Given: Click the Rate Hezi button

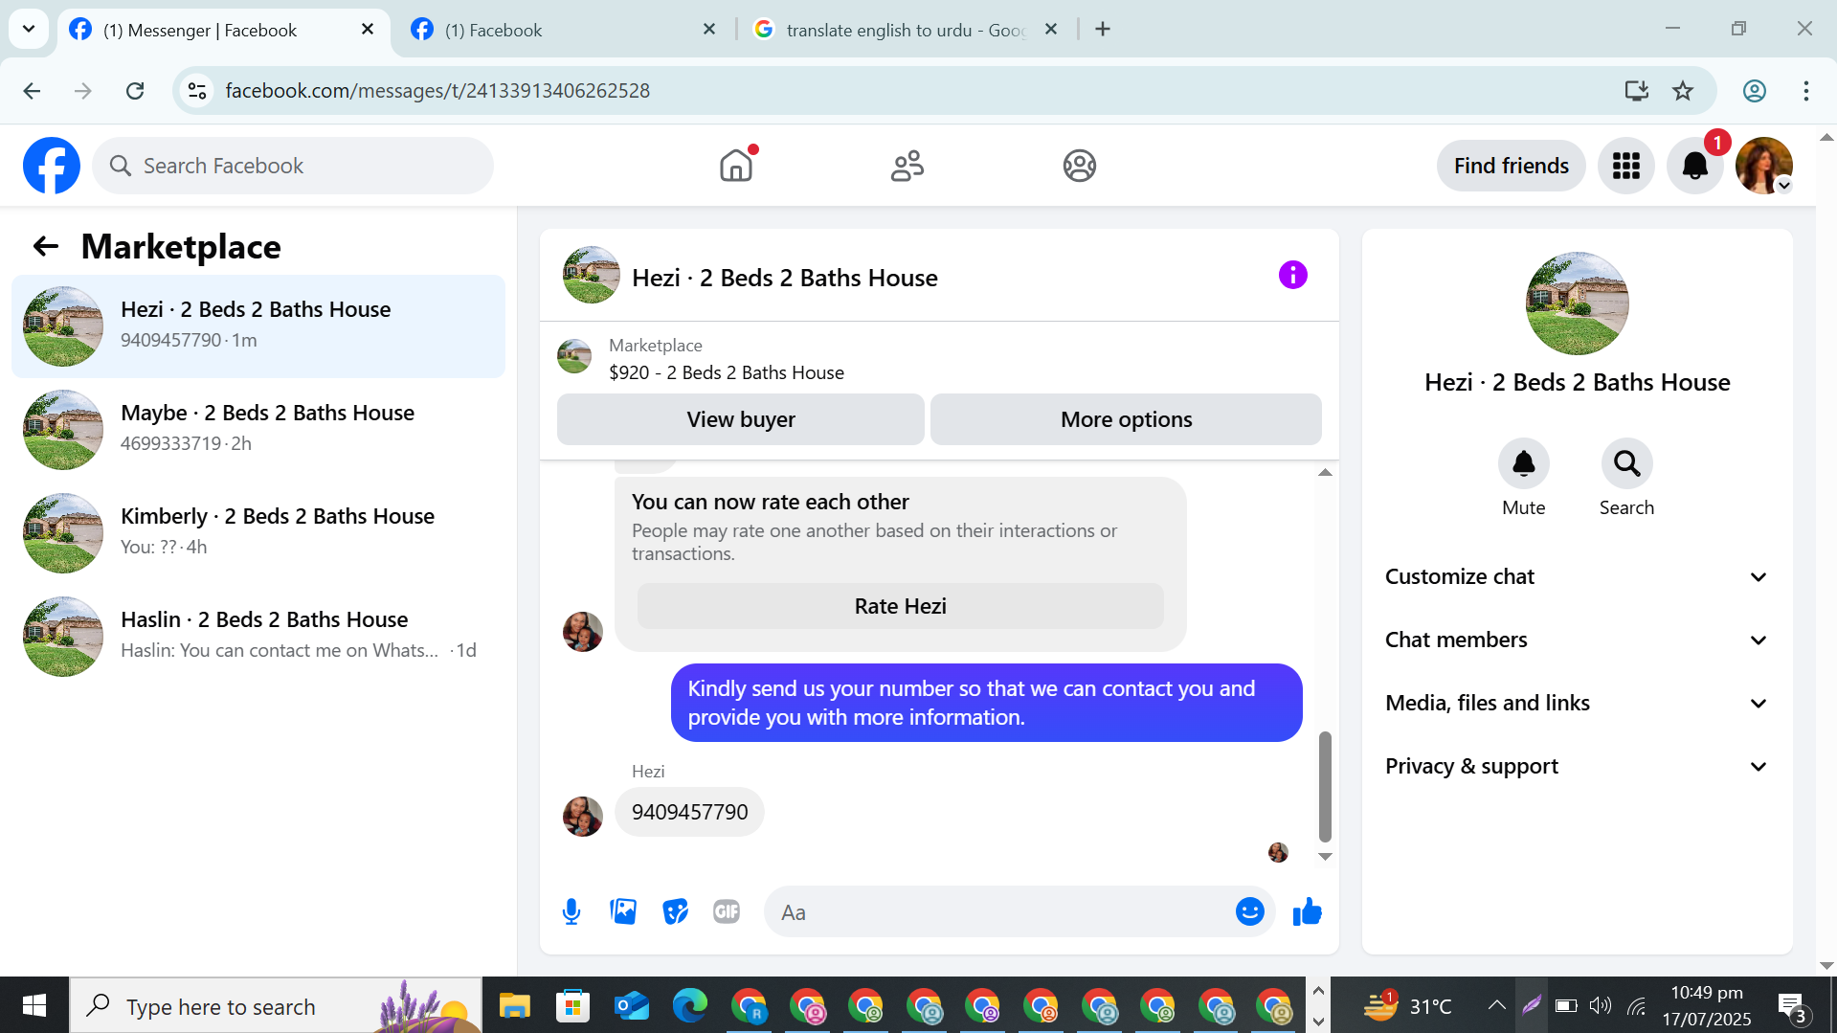Looking at the screenshot, I should (900, 606).
